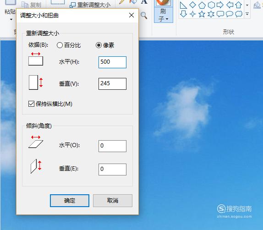Image resolution: width=263 pixels, height=230 pixels.
Task: Close the 调整大小和扭曲 dialog
Action: click(131, 15)
